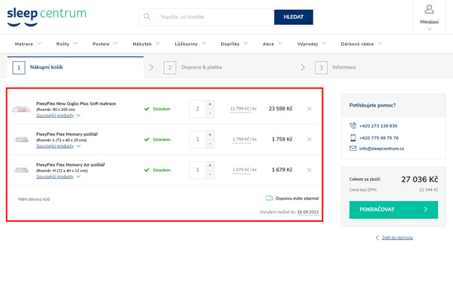Go to step 2 Doprava & platba
Screen dimensions: 453x302
click(x=193, y=67)
